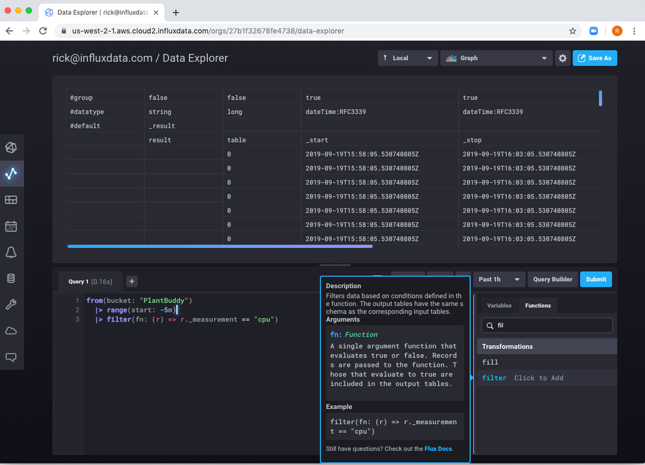This screenshot has width=645, height=465.
Task: Open the Data Explorer sidebar icon
Action: [11, 173]
